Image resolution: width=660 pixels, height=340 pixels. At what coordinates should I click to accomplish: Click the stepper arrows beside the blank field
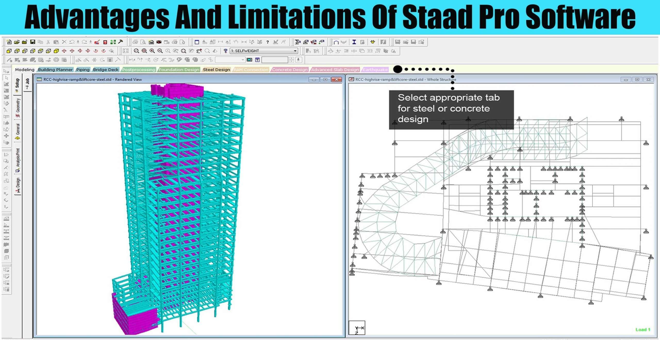[x=291, y=60]
